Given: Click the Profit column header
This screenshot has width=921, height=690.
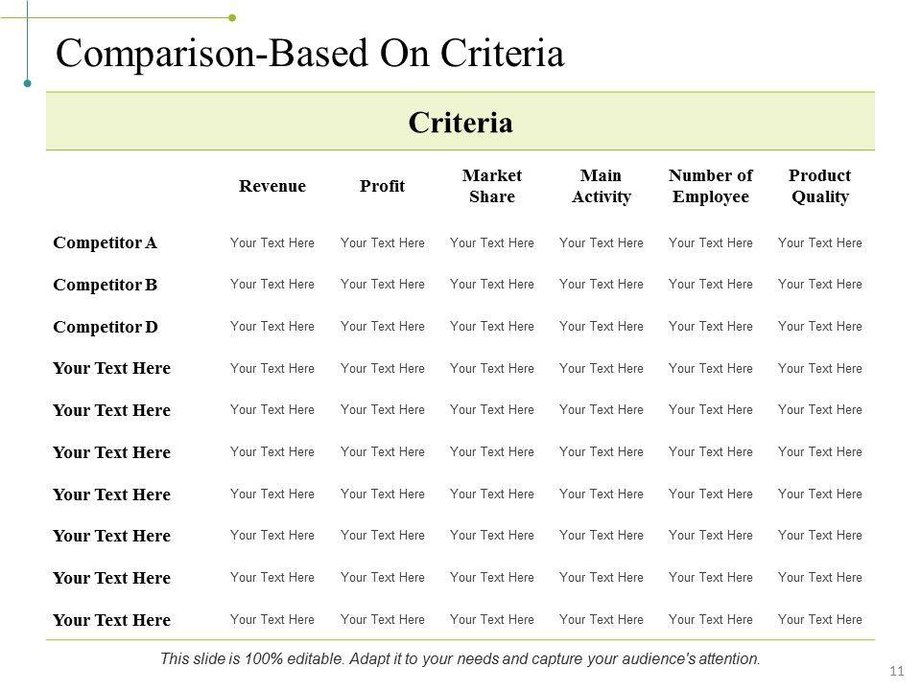Looking at the screenshot, I should (x=382, y=186).
